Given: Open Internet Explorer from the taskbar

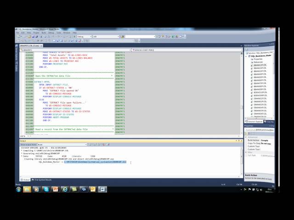Looking at the screenshot, I should [x=65, y=189].
